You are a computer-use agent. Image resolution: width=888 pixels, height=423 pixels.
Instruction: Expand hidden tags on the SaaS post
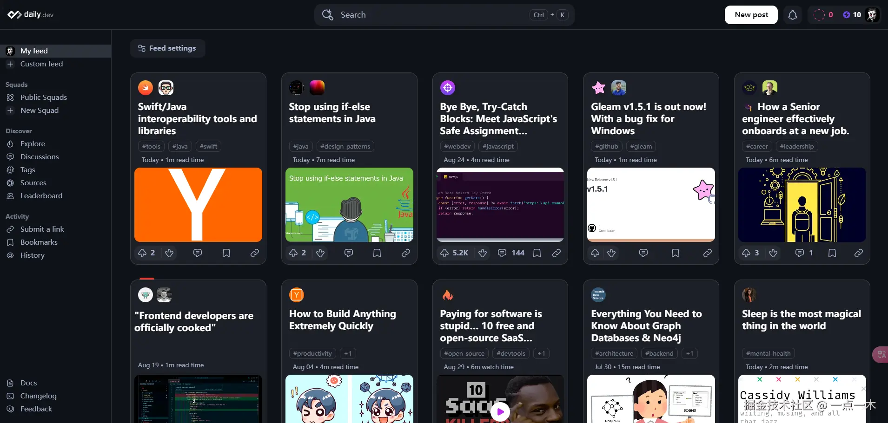[x=541, y=353]
